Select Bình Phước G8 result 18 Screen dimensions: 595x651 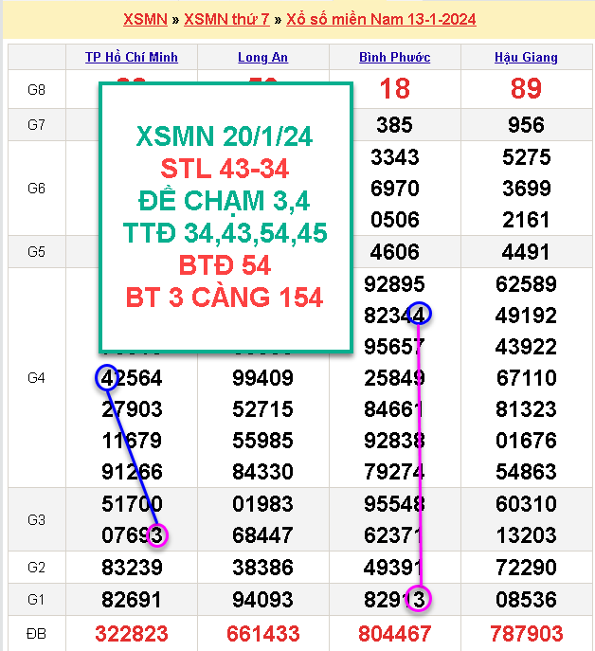click(x=394, y=88)
